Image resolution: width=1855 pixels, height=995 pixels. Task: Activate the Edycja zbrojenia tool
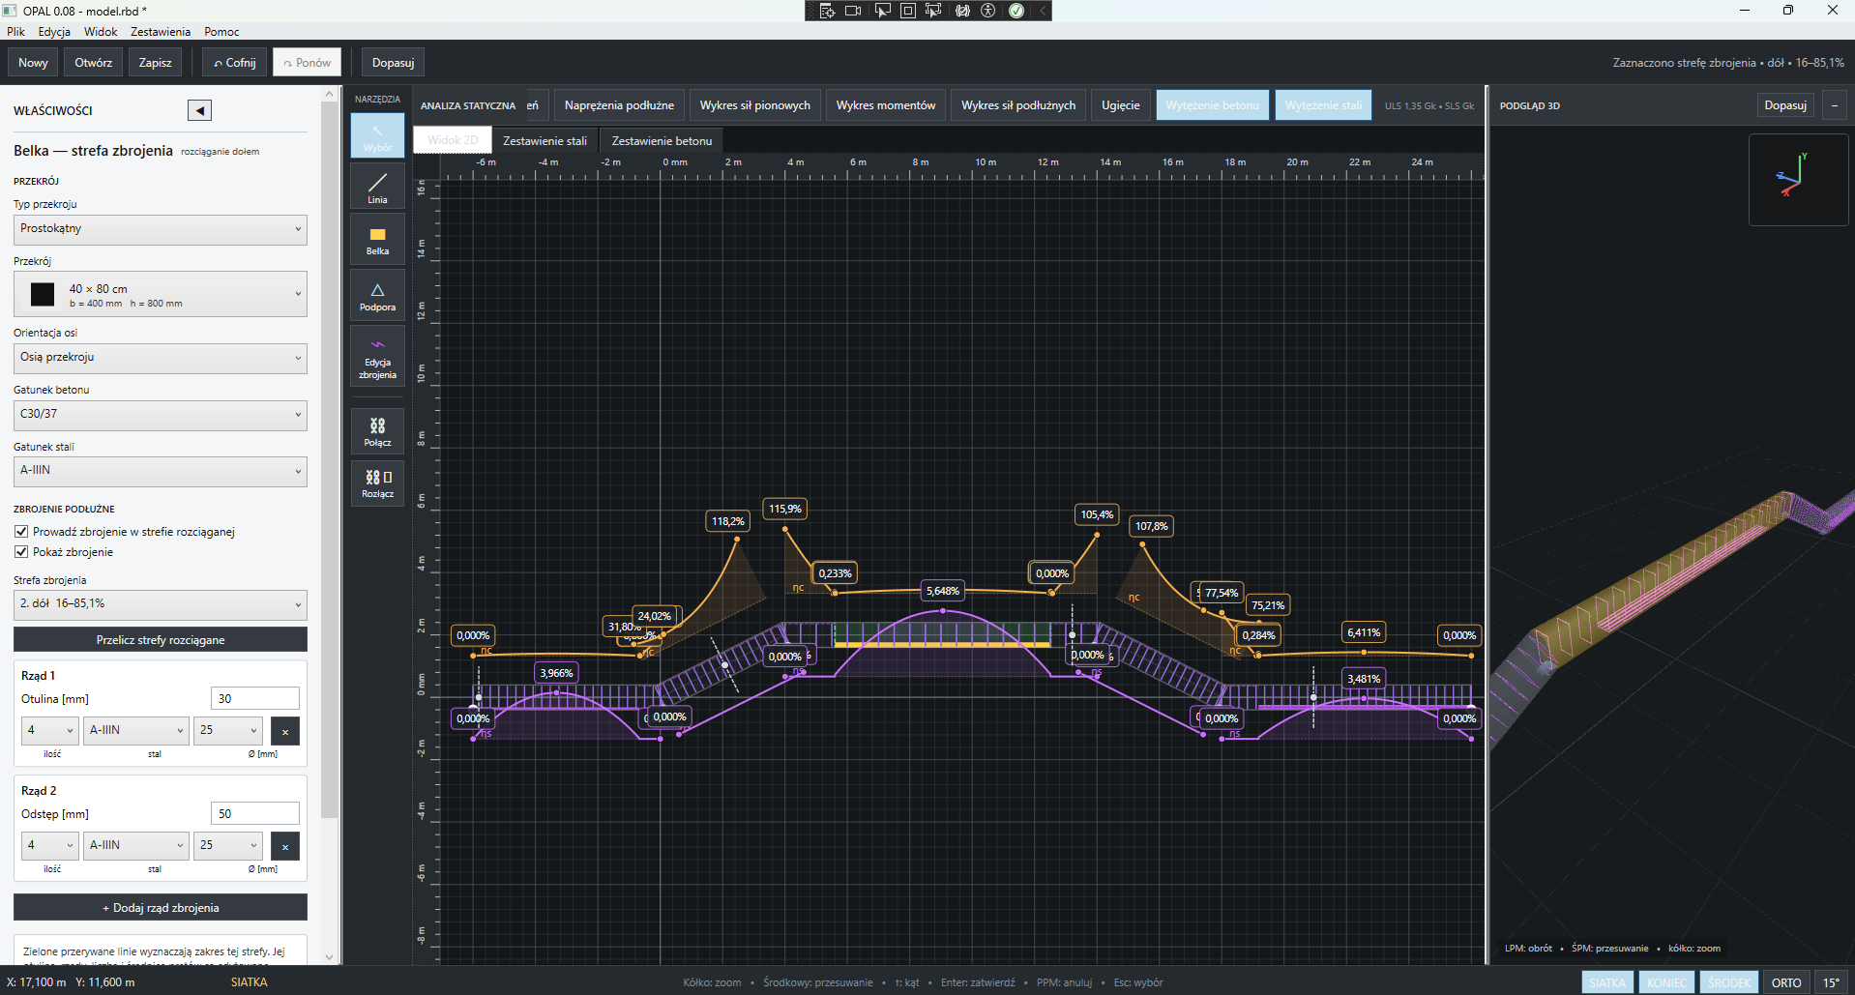pyautogui.click(x=377, y=358)
